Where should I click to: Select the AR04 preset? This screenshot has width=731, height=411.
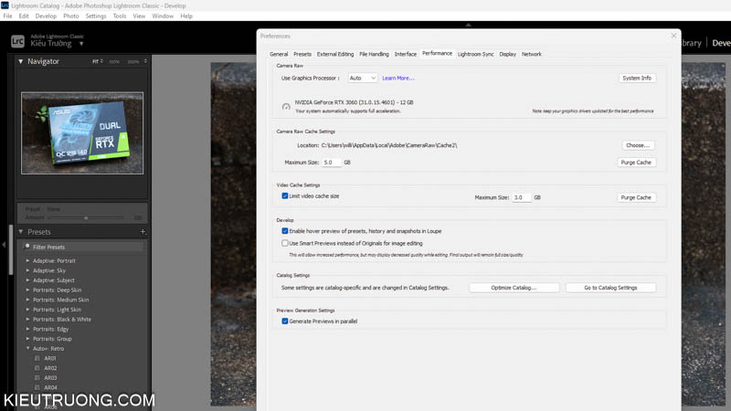(x=50, y=387)
